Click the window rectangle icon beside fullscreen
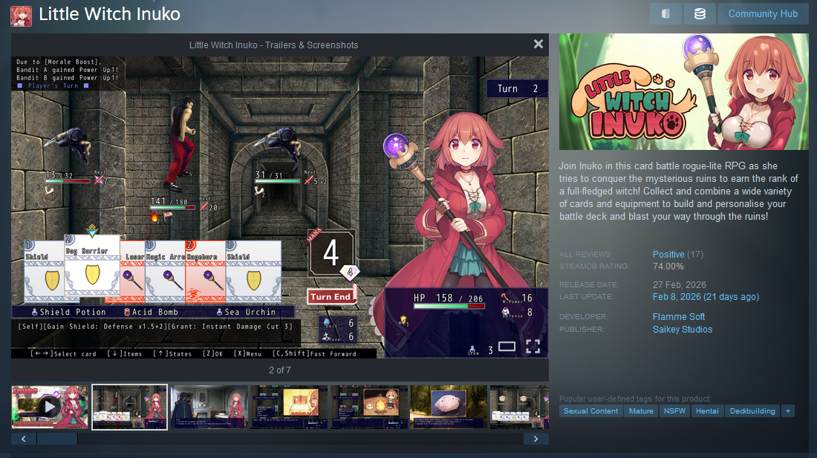 (507, 346)
